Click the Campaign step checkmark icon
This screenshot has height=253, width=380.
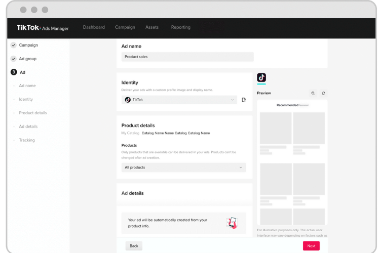pyautogui.click(x=14, y=45)
